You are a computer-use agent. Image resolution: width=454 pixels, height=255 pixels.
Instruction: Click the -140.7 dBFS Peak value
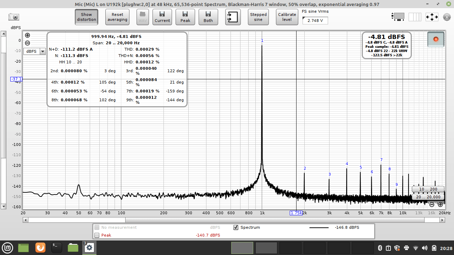click(208, 235)
